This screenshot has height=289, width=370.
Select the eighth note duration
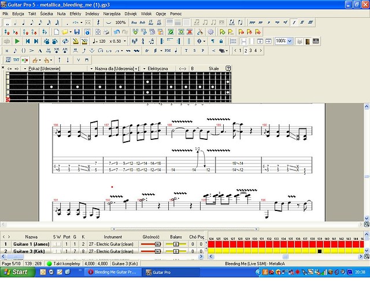click(x=32, y=23)
